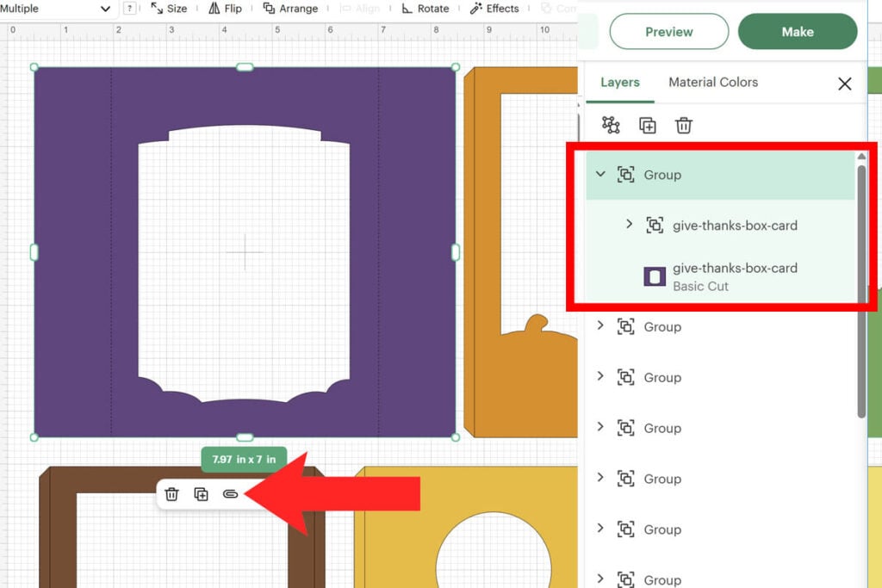Expand the last visible Group layer
This screenshot has height=588, width=882.
click(x=600, y=579)
